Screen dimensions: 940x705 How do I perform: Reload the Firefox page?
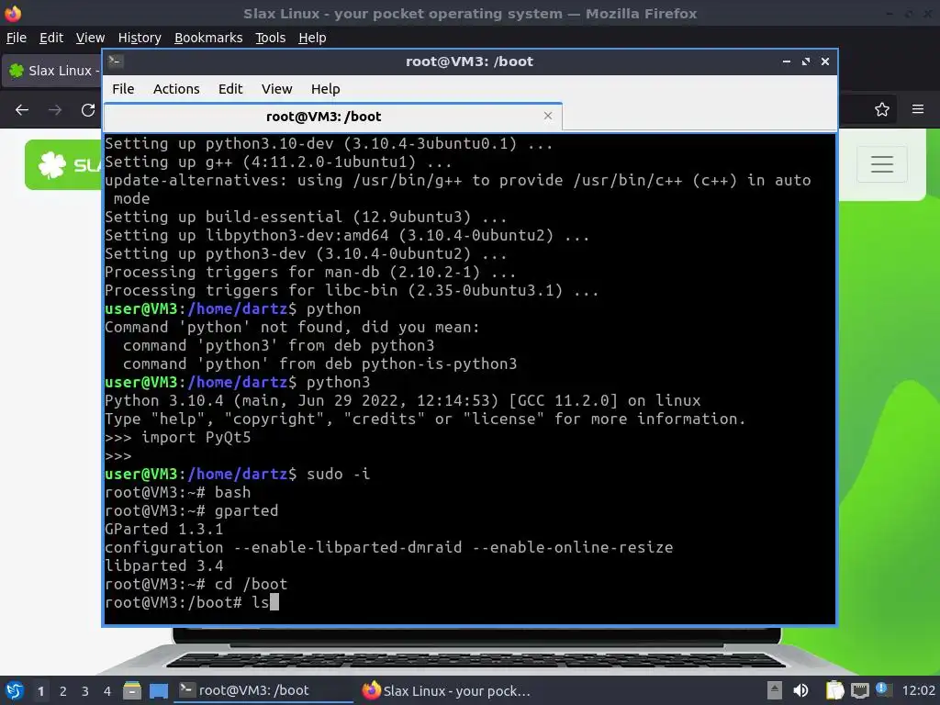[88, 110]
